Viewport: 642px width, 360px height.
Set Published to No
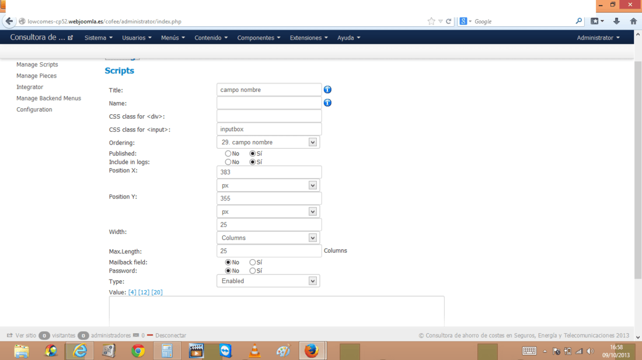tap(228, 154)
